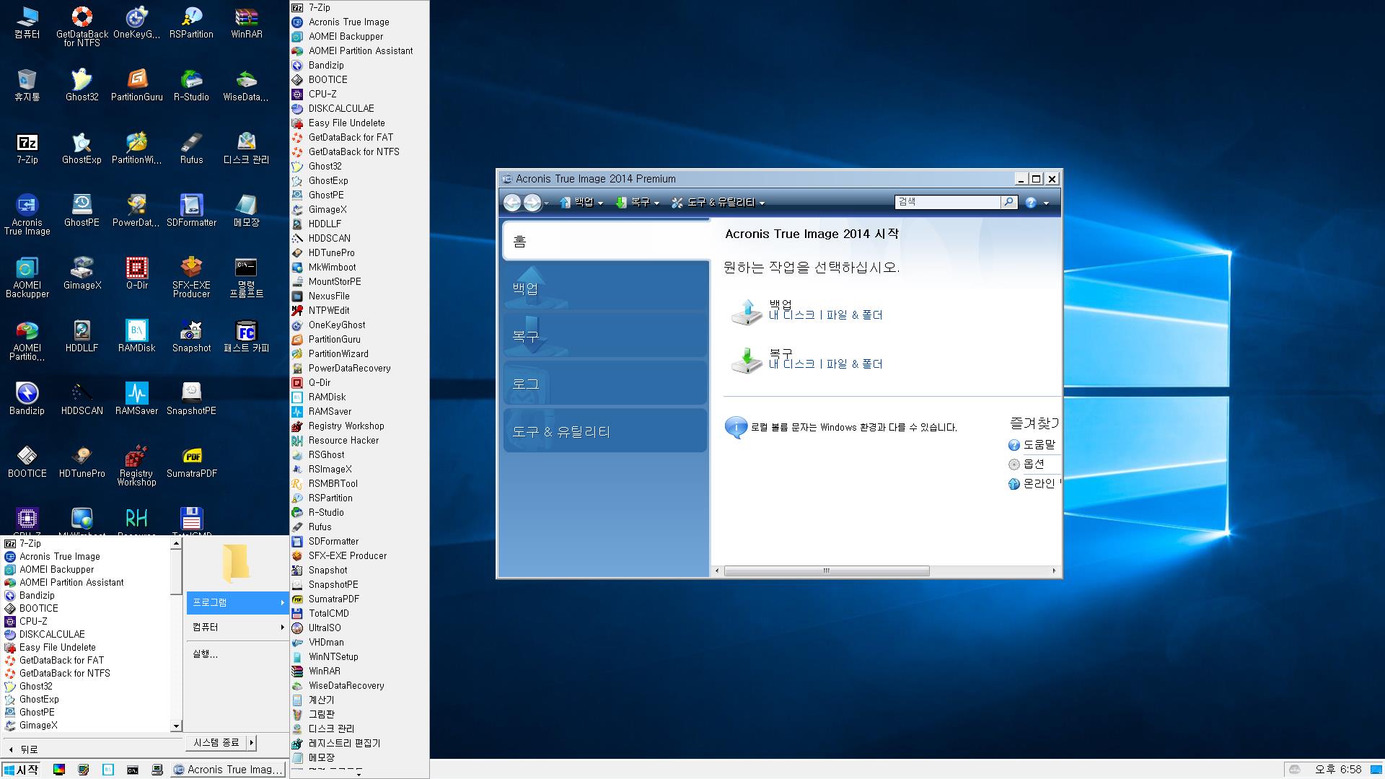Click the 시작 start button
Image resolution: width=1385 pixels, height=779 pixels.
coord(22,770)
